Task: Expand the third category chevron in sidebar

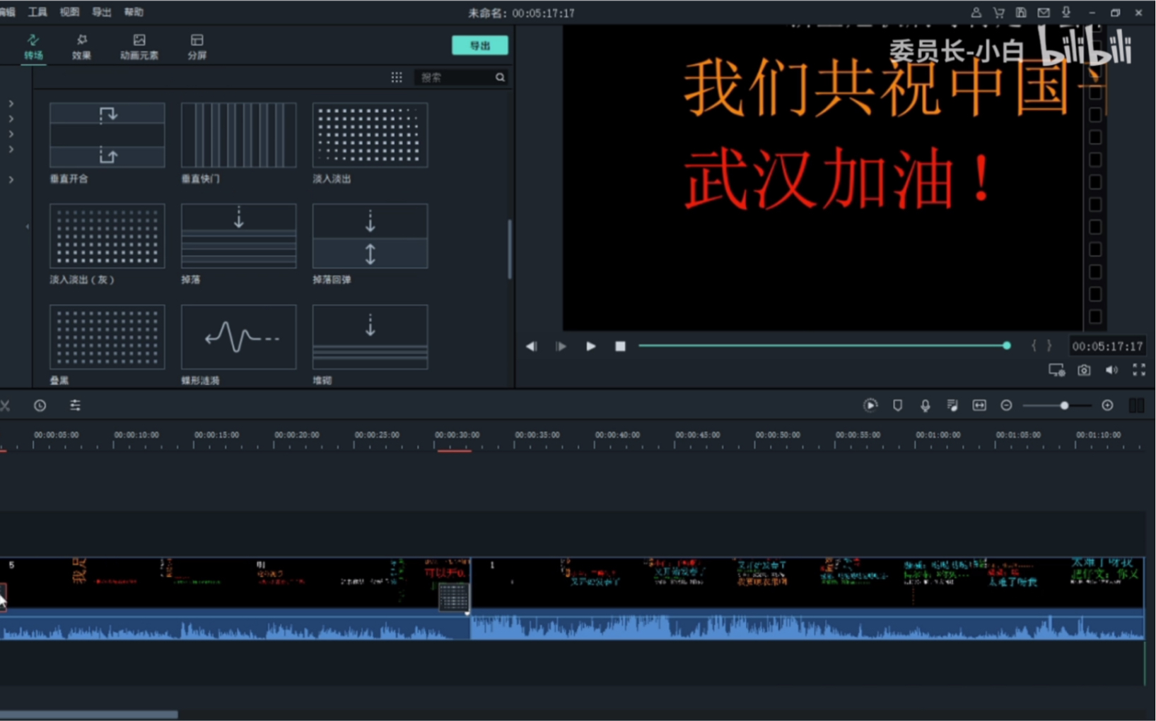Action: [x=11, y=134]
